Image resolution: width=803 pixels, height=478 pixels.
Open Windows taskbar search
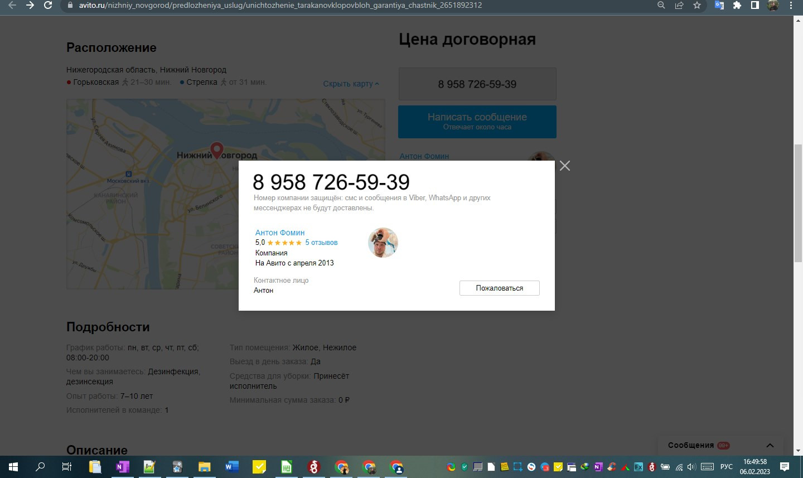point(40,467)
